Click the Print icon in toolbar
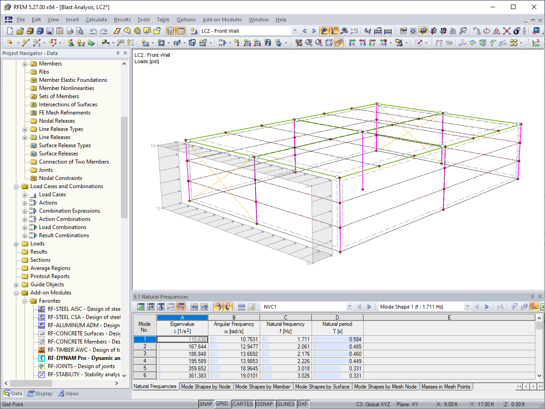The width and height of the screenshot is (545, 409). coord(69,31)
